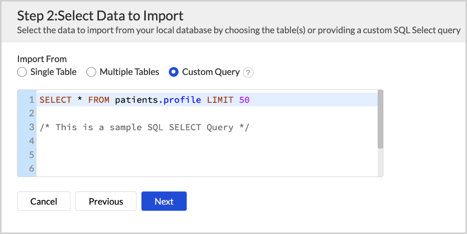Screen dimensions: 467x234
Task: Click line number 1 in gutter
Action: pyautogui.click(x=31, y=100)
